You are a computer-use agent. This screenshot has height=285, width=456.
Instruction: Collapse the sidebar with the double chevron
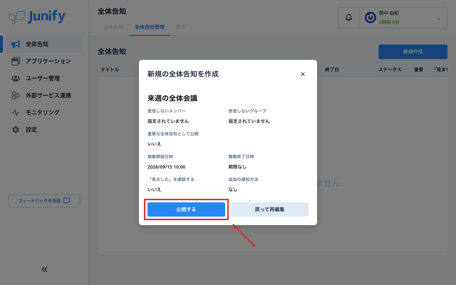pyautogui.click(x=45, y=269)
